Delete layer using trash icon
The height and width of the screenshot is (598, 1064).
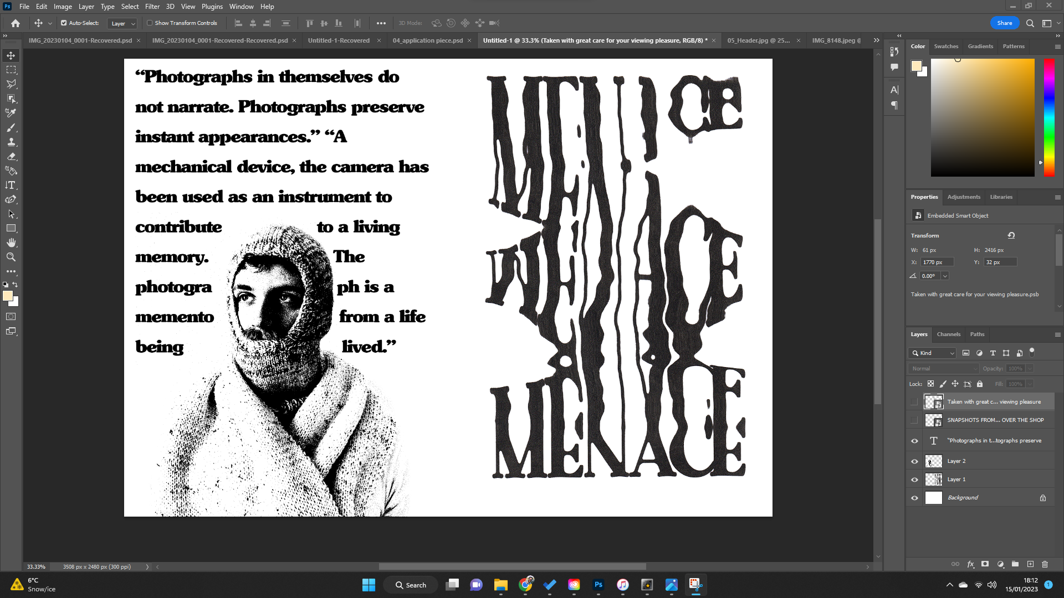coord(1045,564)
